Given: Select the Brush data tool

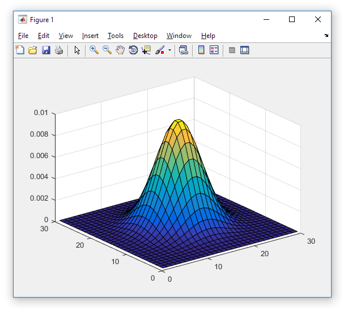Looking at the screenshot, I should [160, 50].
